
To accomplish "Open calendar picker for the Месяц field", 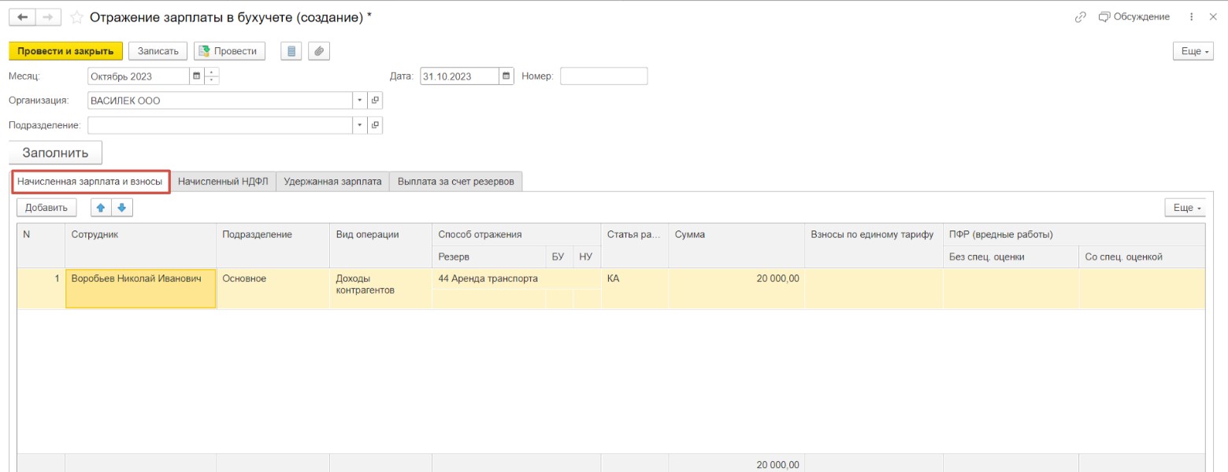I will (x=196, y=76).
